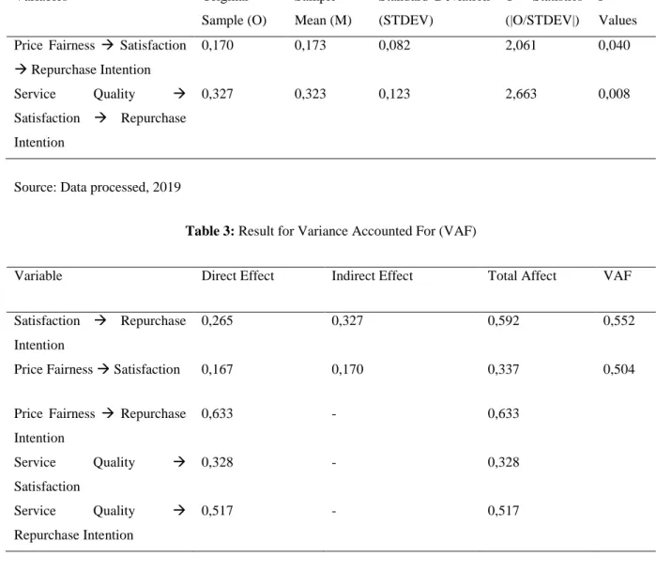Click total effect value 0,592
This screenshot has width=656, height=572.
pos(503,321)
